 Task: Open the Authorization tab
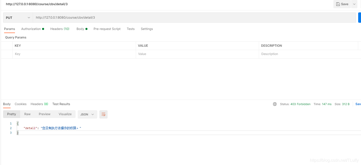(x=33, y=29)
